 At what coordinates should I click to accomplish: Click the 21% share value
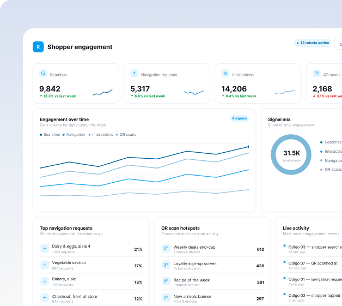pyautogui.click(x=138, y=249)
